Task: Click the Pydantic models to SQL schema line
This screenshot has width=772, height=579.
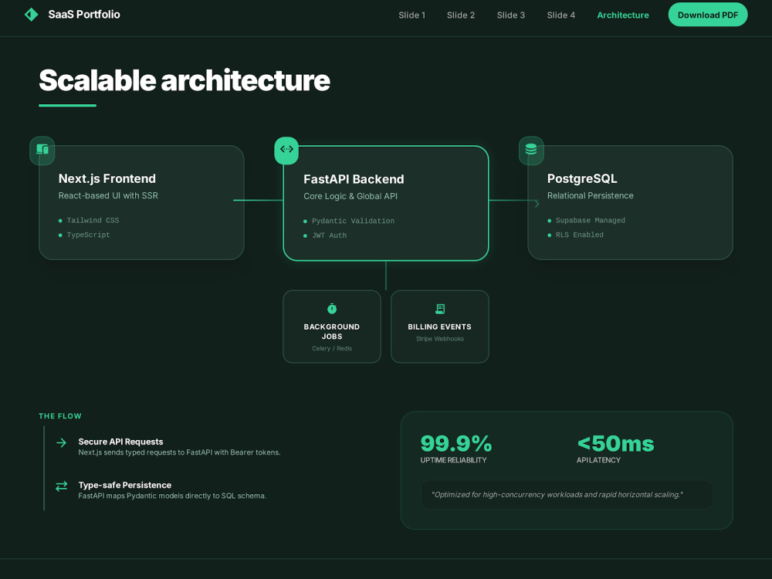Action: pos(172,496)
